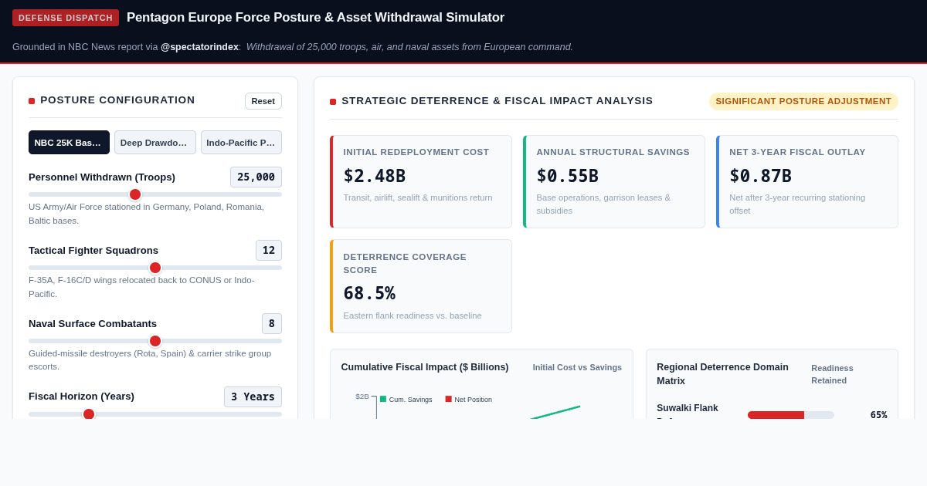Click the Annual Structural Savings card
The image size is (927, 486).
(x=614, y=182)
